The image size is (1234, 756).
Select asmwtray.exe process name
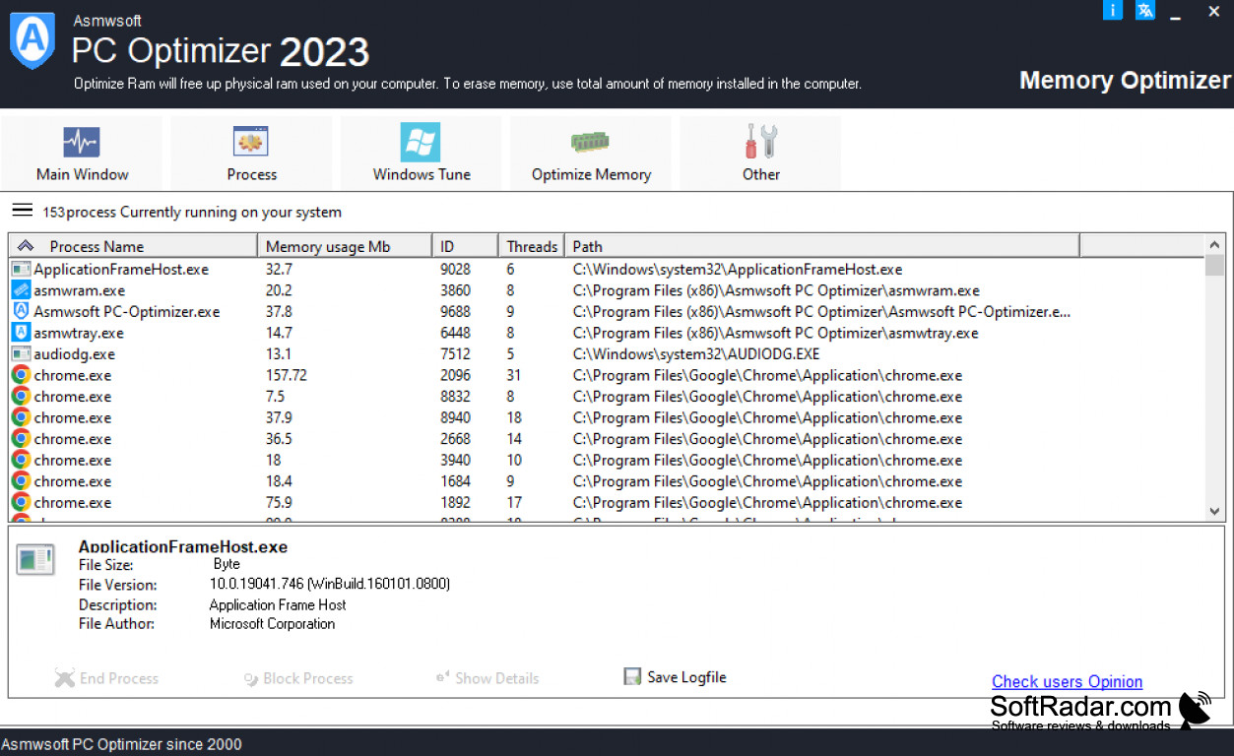click(x=79, y=333)
